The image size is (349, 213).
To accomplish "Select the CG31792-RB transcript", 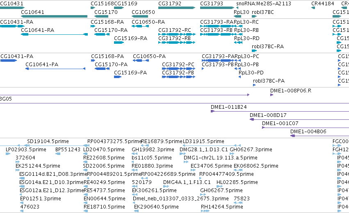I will coord(177,43).
